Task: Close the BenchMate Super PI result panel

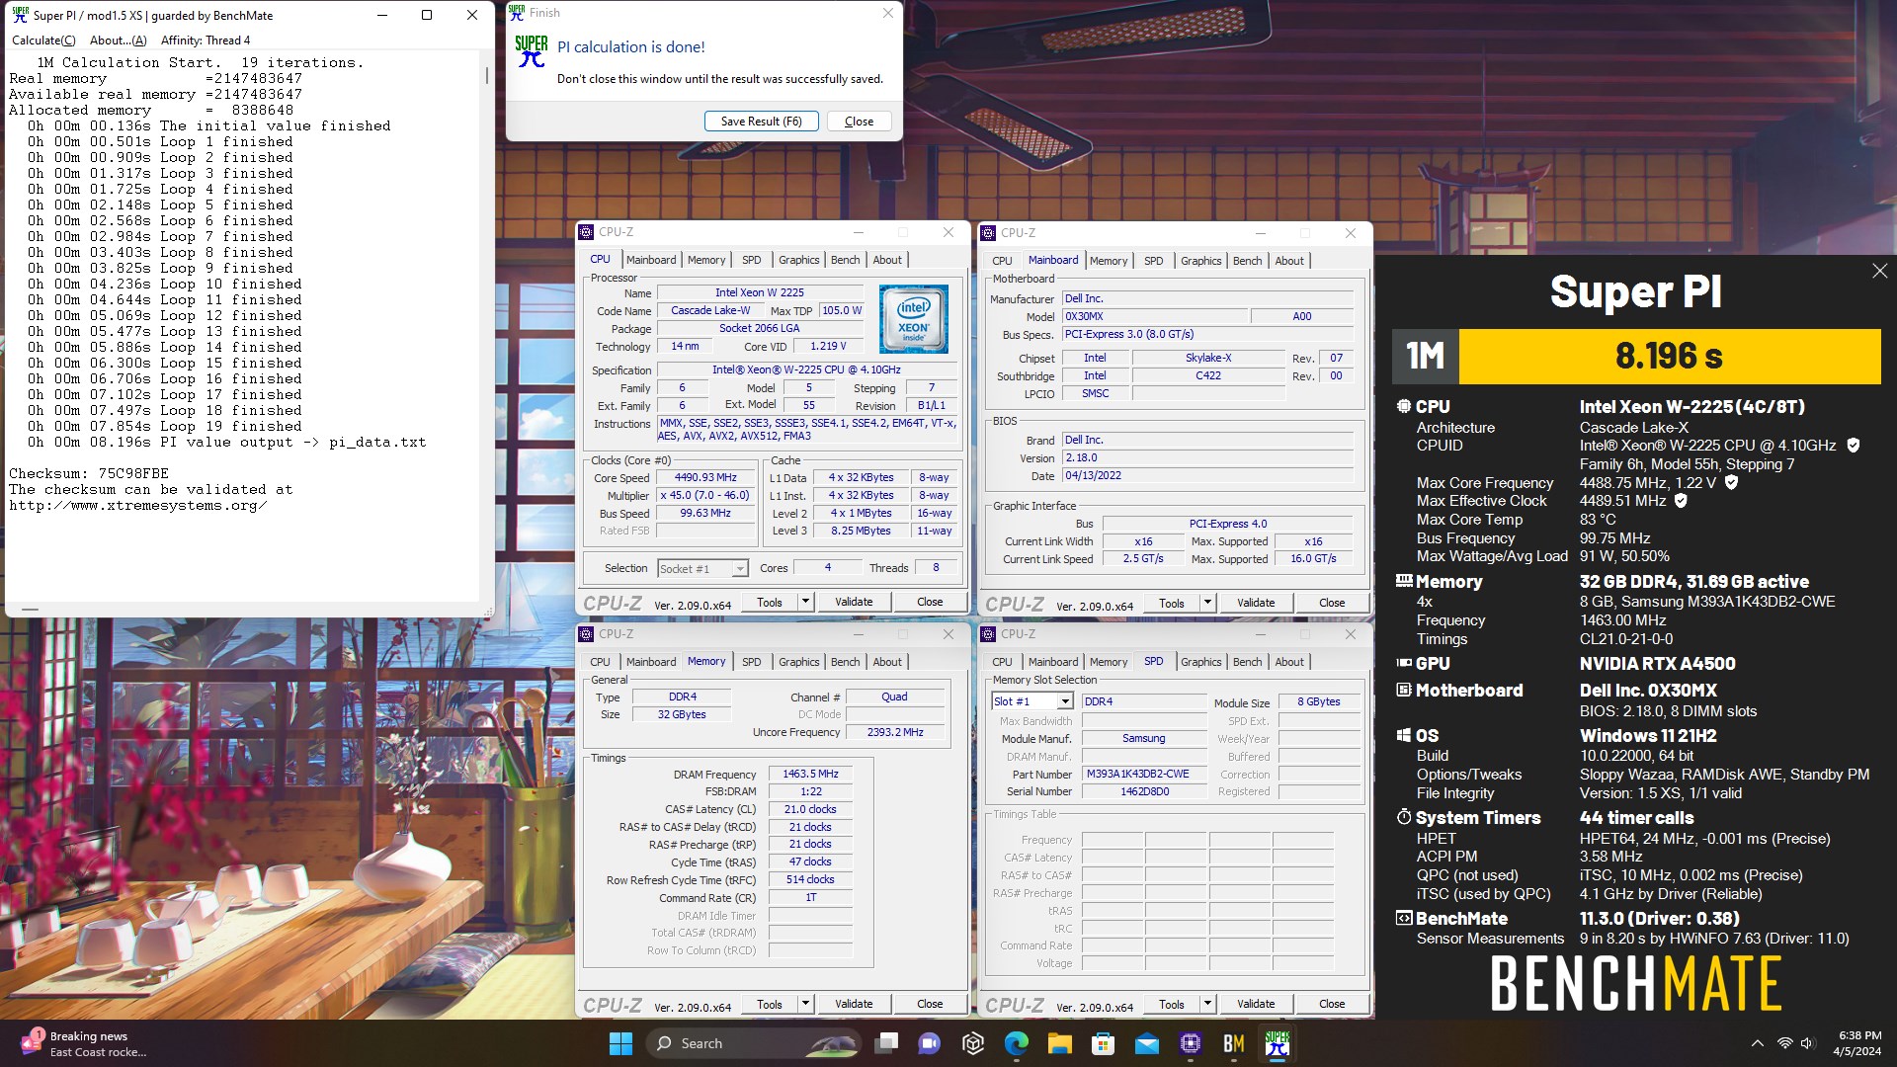Action: [1879, 271]
